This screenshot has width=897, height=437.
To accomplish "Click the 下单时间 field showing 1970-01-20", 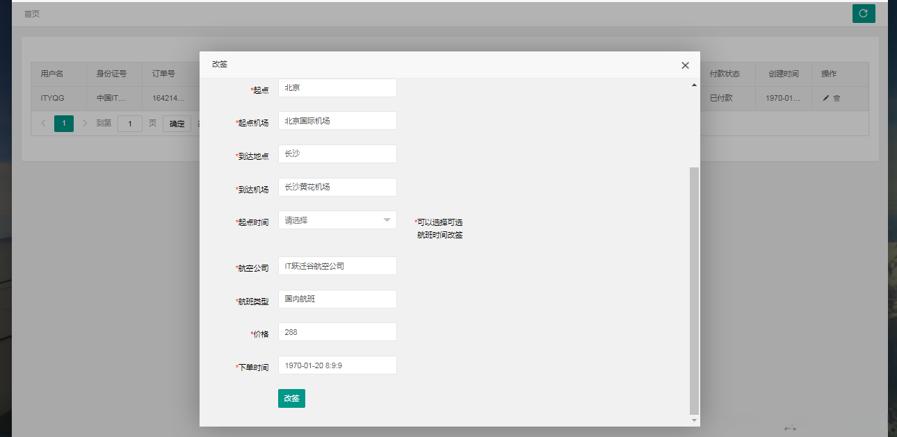I will (x=337, y=365).
